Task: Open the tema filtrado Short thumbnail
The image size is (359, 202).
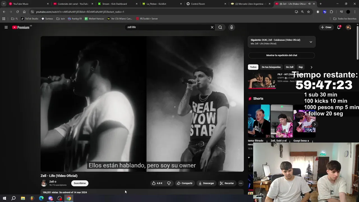Action: click(x=259, y=121)
